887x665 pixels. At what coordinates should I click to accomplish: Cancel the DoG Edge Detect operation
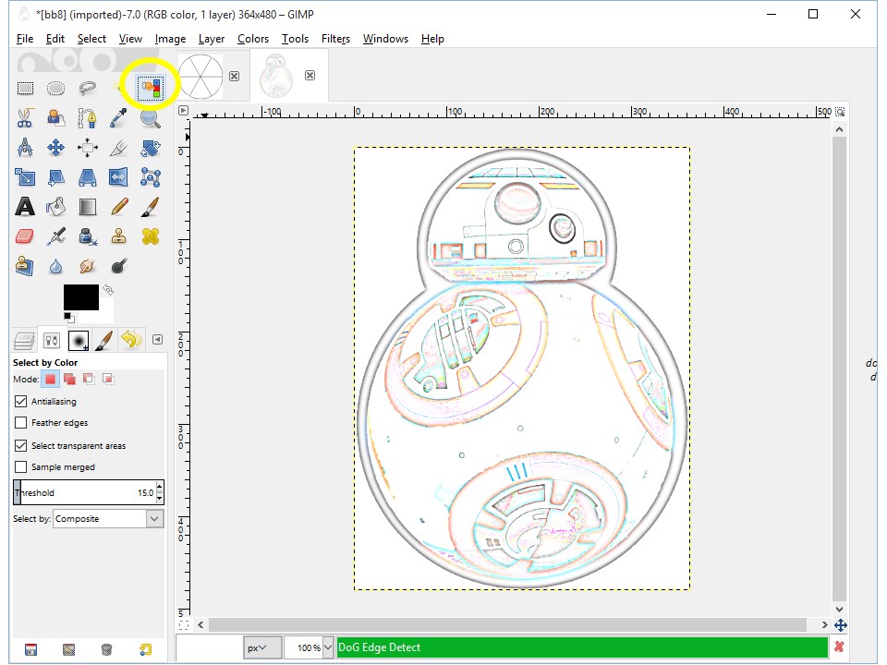coord(839,647)
